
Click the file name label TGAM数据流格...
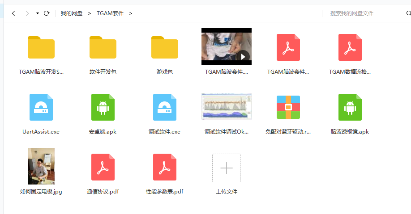tap(350, 71)
